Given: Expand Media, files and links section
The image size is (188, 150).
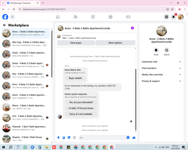Looking at the screenshot, I should (161, 75).
